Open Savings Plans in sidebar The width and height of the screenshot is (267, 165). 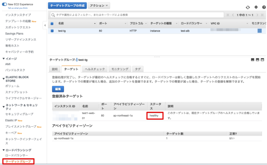coord(14,34)
